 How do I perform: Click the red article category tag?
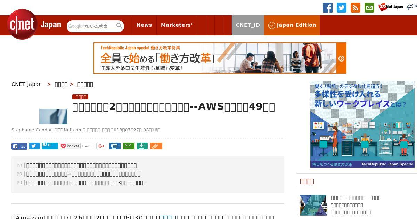tap(80, 97)
